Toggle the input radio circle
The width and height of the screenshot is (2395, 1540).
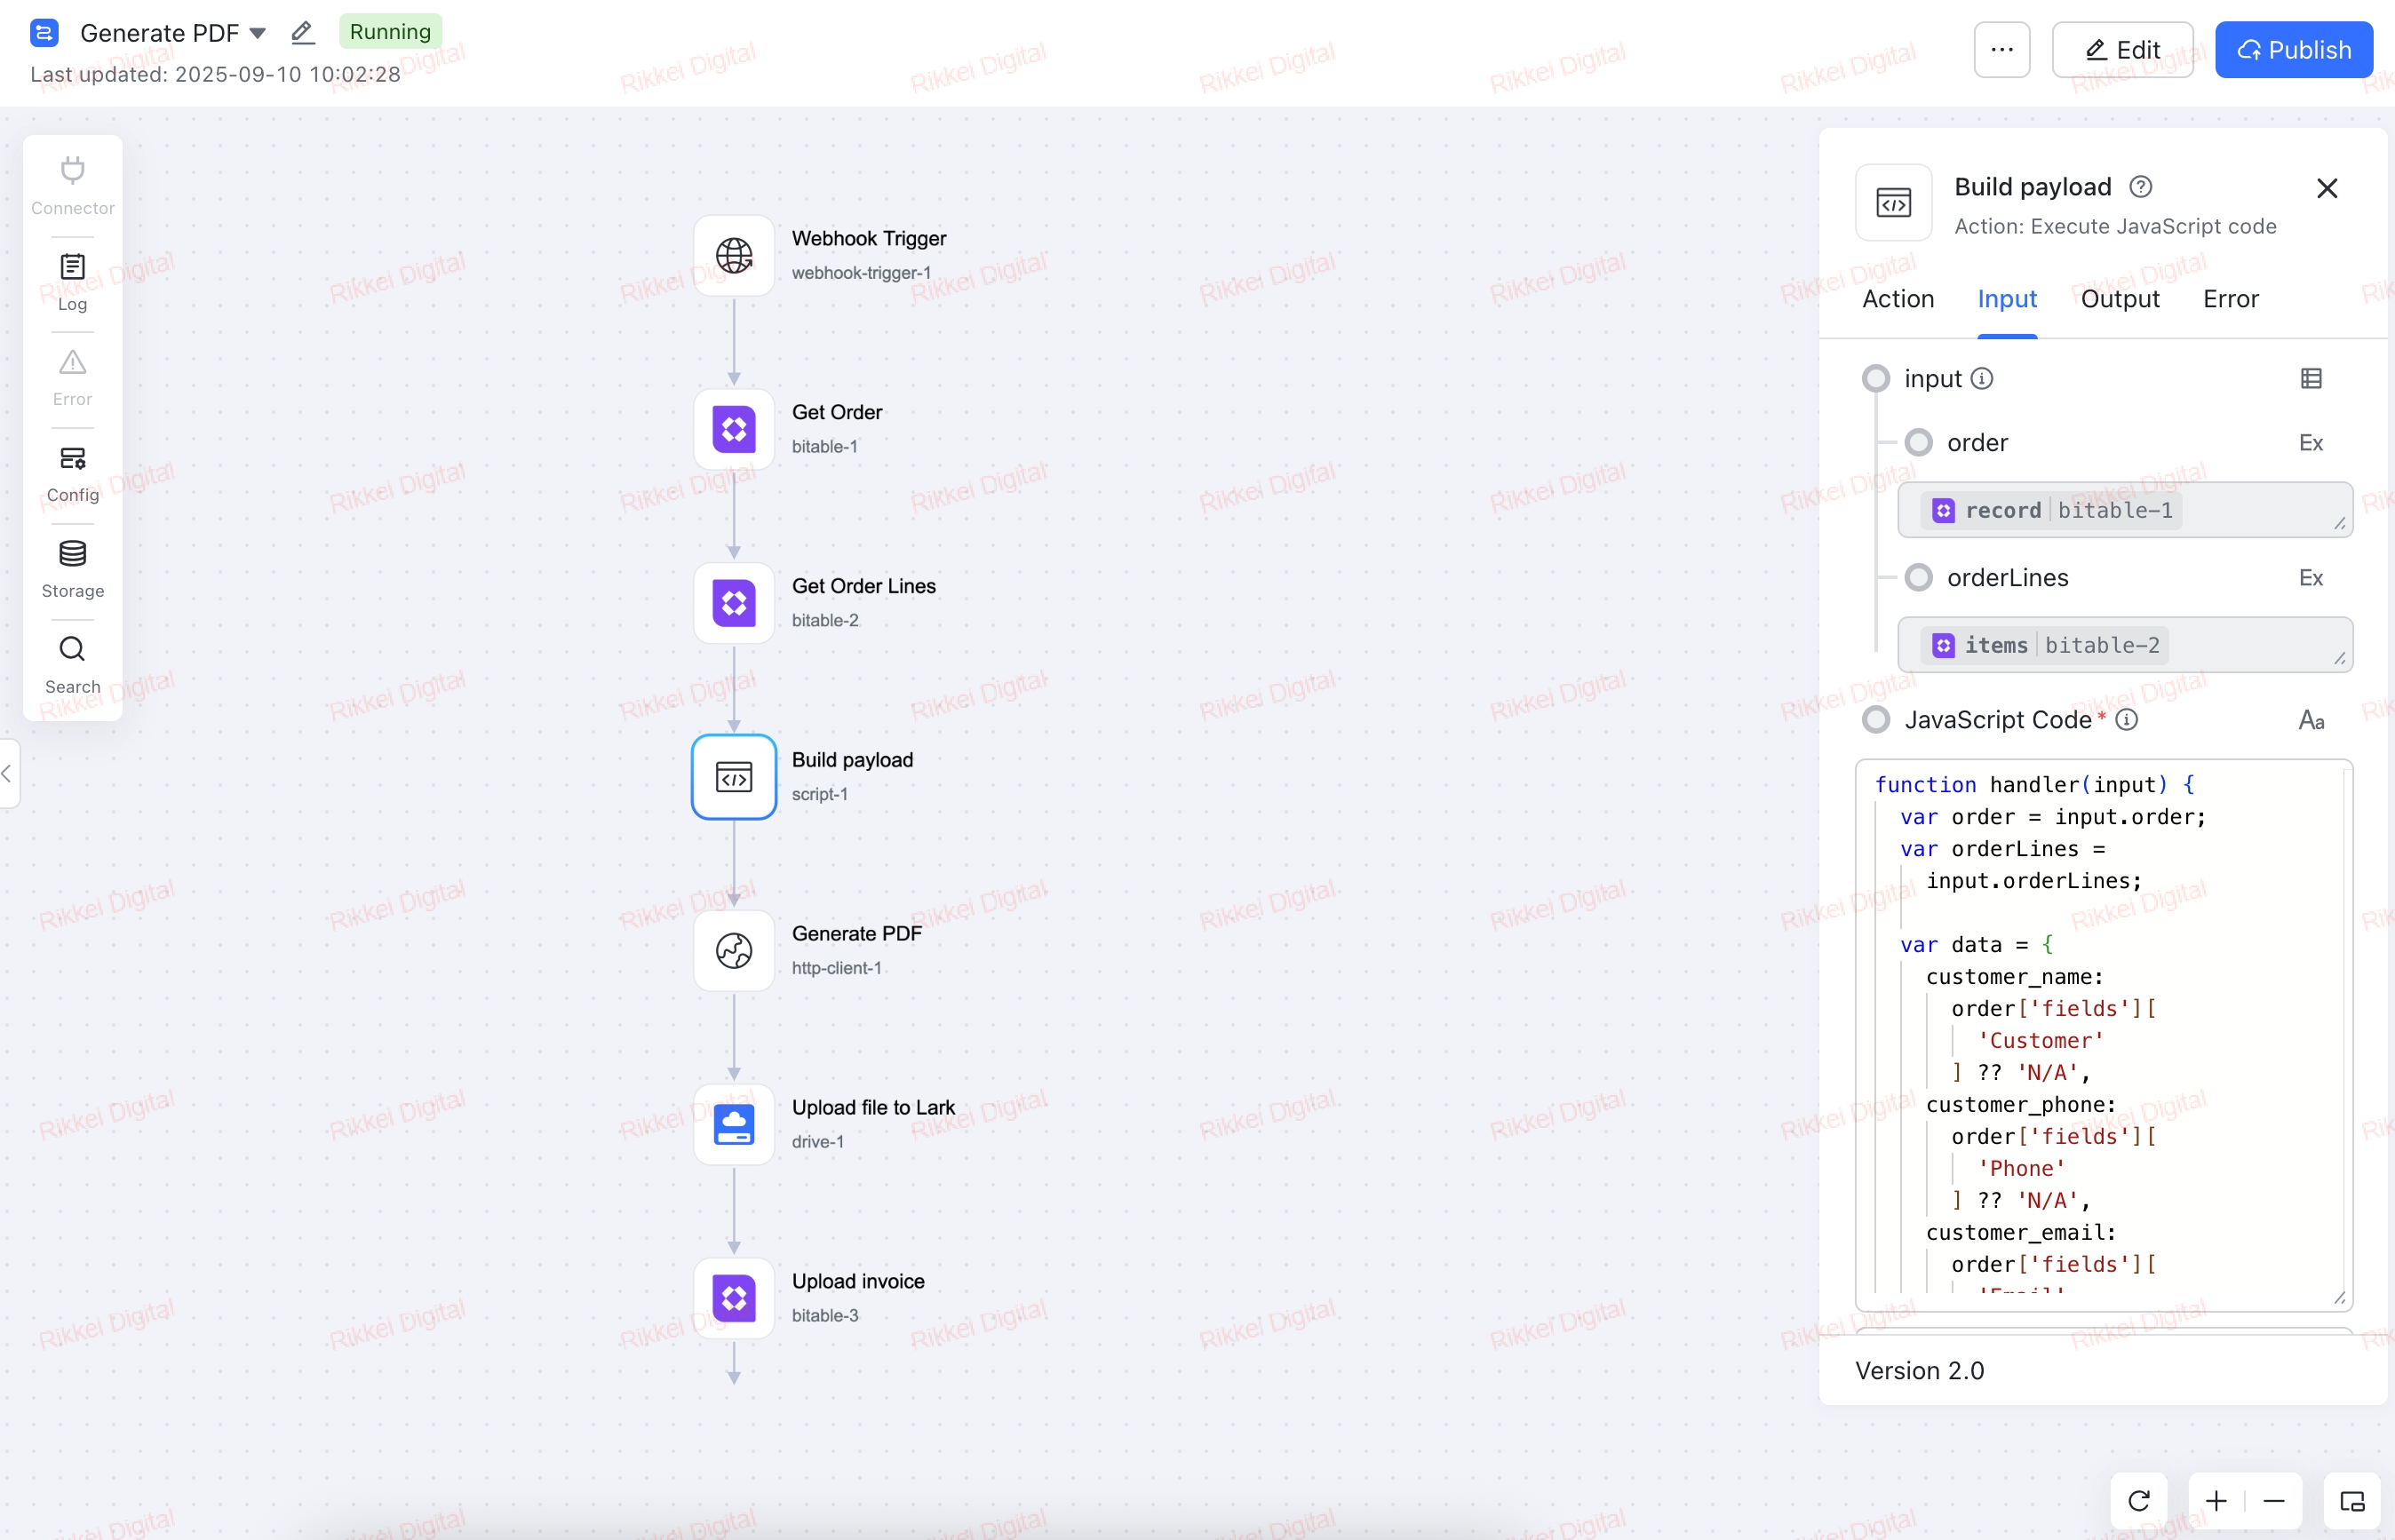[x=1875, y=378]
